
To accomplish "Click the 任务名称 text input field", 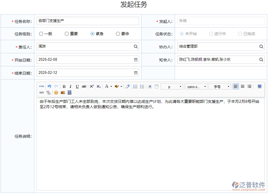I will [88, 21].
